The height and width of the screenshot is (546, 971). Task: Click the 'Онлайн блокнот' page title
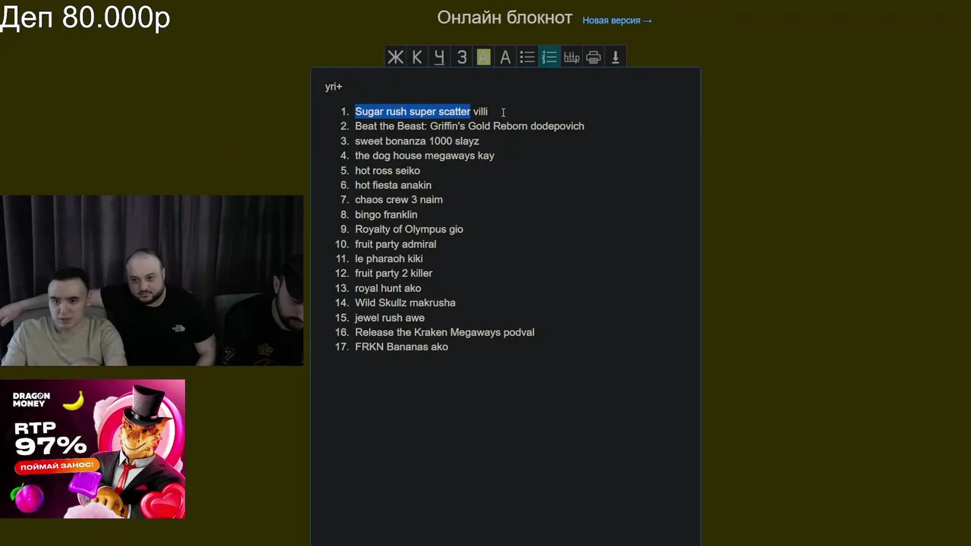[504, 17]
